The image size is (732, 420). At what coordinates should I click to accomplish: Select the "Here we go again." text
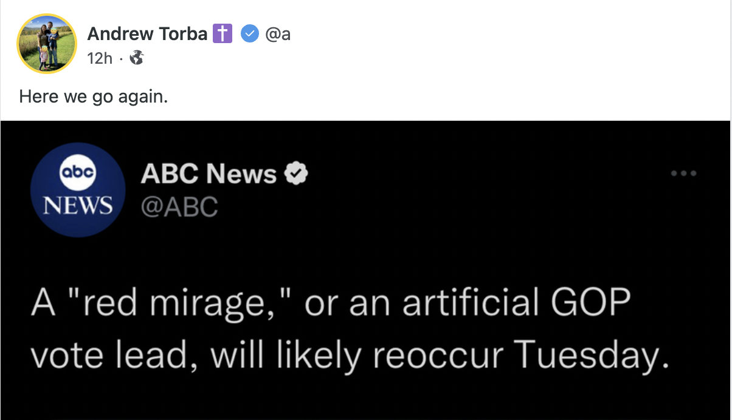pos(93,96)
